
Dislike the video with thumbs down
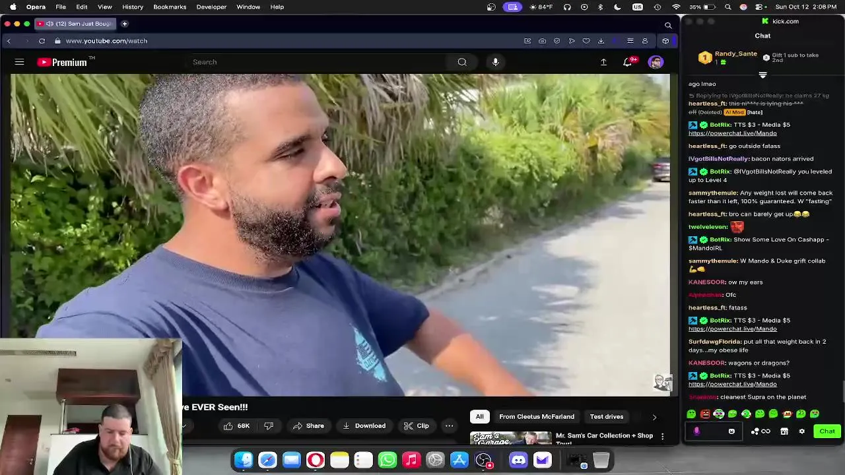(x=269, y=426)
